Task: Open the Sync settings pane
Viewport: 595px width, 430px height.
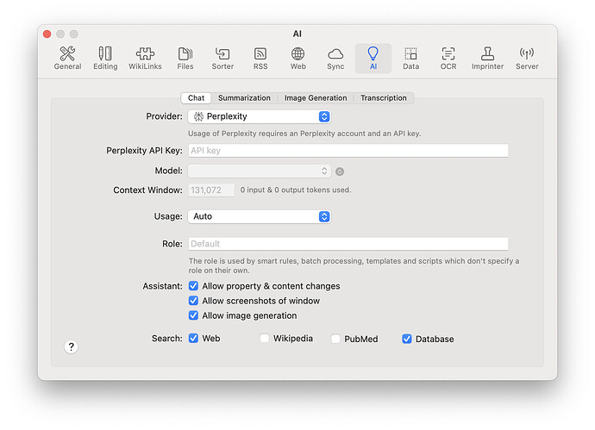Action: tap(335, 59)
